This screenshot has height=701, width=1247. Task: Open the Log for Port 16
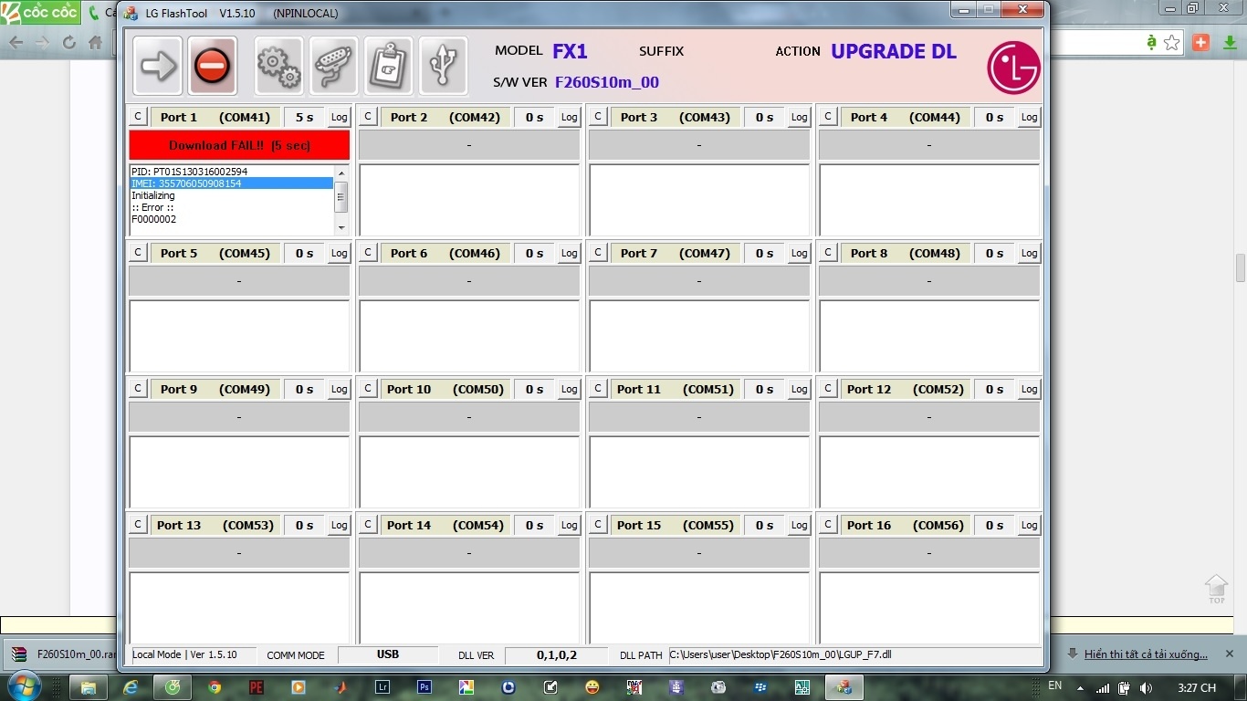point(1030,525)
